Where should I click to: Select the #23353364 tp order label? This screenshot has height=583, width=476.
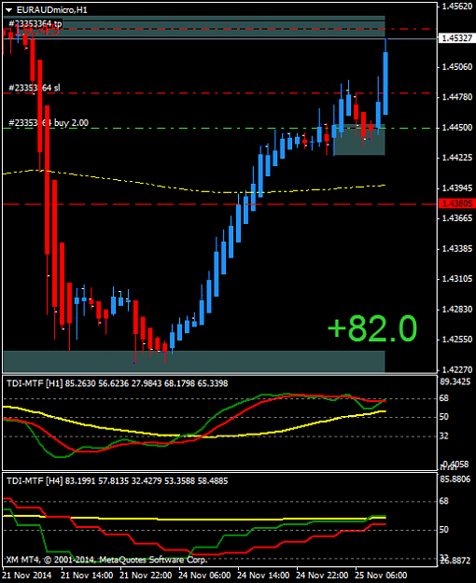click(x=35, y=24)
